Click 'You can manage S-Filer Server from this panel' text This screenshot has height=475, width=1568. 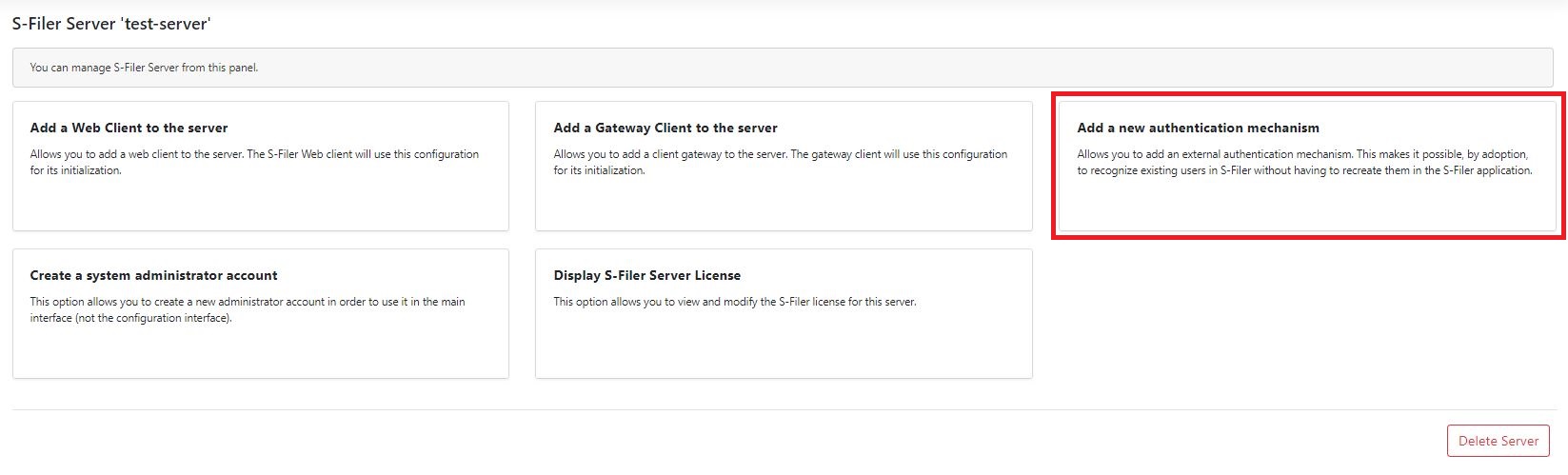(x=144, y=68)
